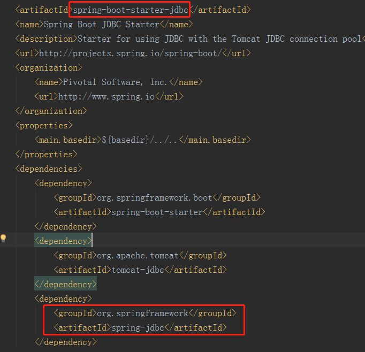Click the highlighted opening dependency tag
Image resolution: width=365 pixels, height=352 pixels.
click(x=63, y=241)
